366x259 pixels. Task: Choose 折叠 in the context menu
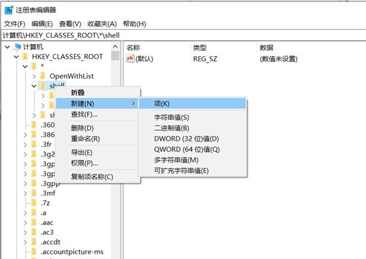point(78,92)
